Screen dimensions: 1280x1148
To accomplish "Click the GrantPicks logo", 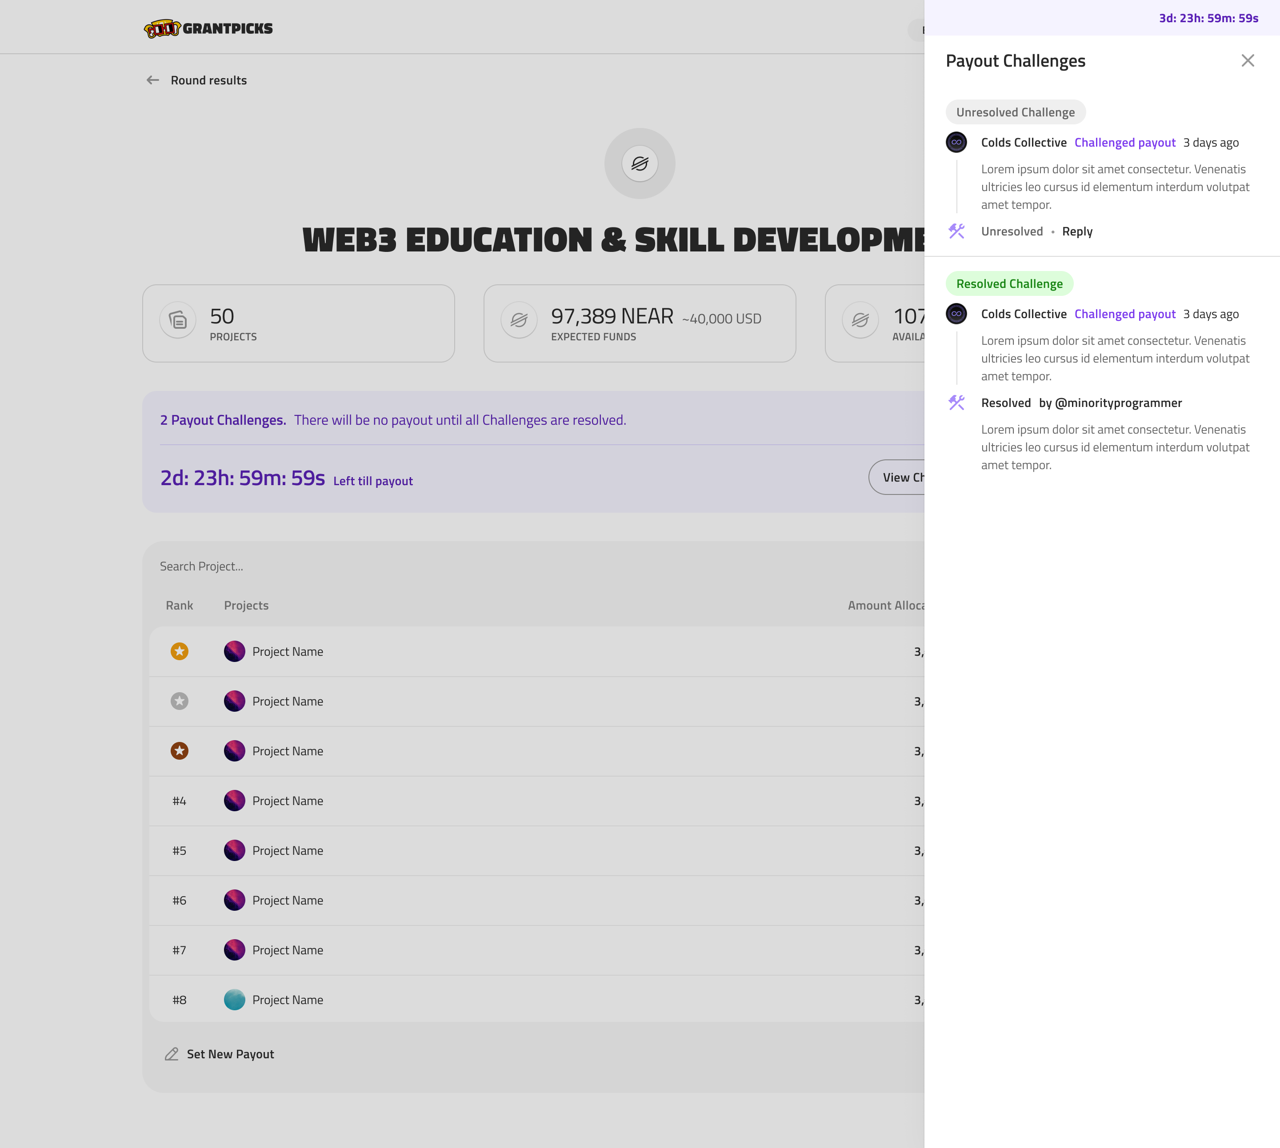I will [x=208, y=28].
